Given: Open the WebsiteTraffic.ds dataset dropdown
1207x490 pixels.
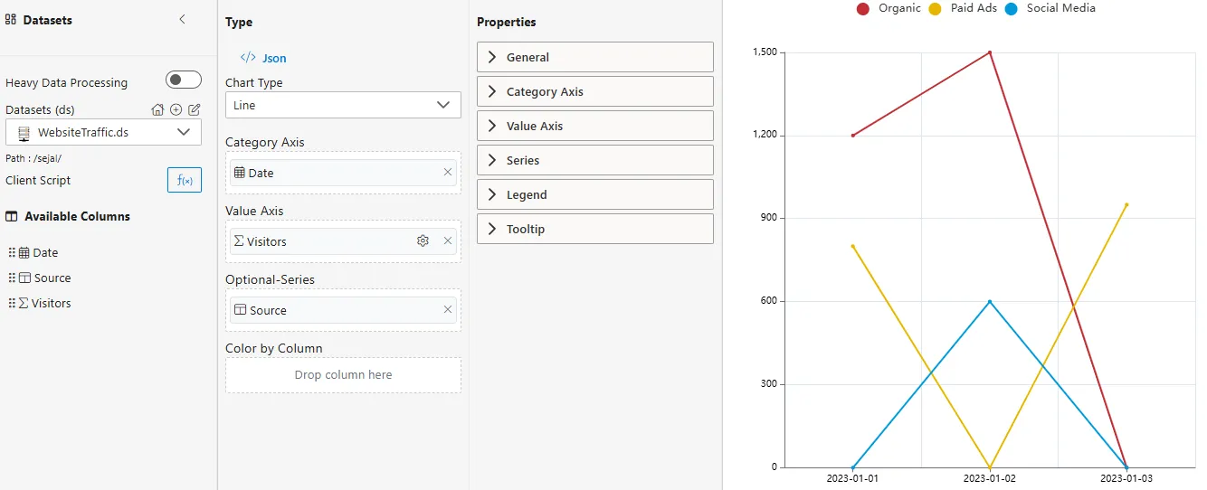Looking at the screenshot, I should pyautogui.click(x=103, y=132).
